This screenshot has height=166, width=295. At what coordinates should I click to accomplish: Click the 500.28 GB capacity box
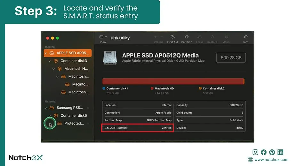pos(231,58)
